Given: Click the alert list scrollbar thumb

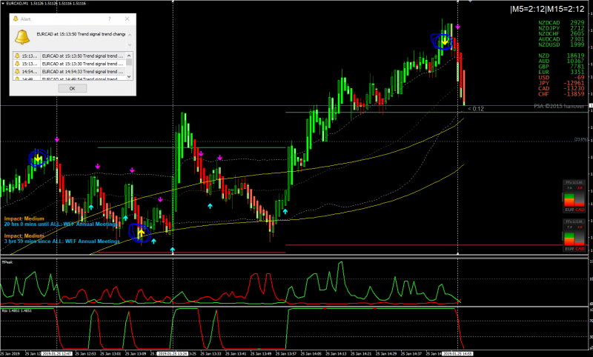Looking at the screenshot, I should (129, 62).
